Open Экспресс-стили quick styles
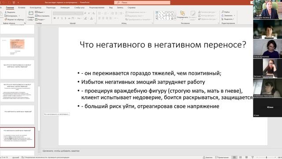The height and width of the screenshot is (159, 282). (193, 15)
